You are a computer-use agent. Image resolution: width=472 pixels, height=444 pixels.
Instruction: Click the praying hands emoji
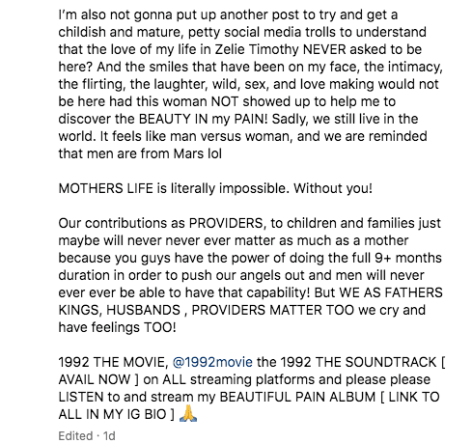(x=188, y=413)
